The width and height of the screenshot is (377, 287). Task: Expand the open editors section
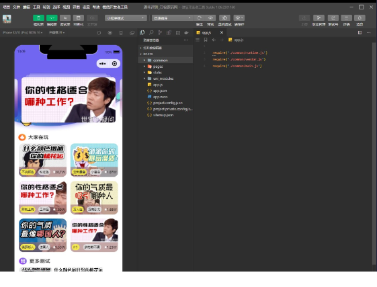[x=165, y=48]
